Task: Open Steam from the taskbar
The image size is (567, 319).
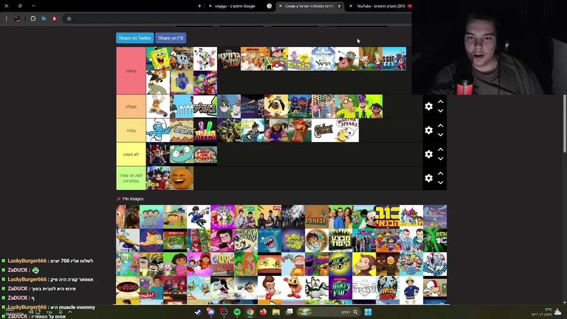Action: tap(198, 312)
